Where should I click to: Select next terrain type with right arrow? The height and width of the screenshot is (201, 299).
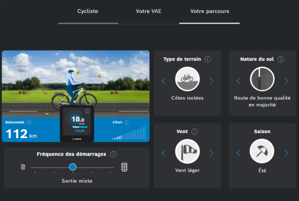pos(211,81)
